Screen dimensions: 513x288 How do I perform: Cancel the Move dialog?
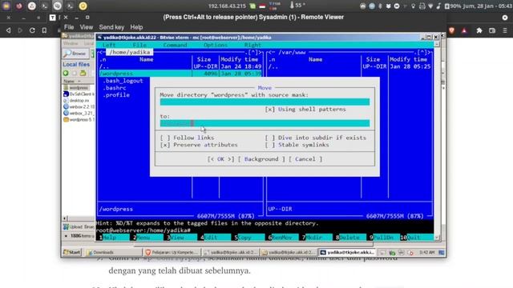click(305, 159)
